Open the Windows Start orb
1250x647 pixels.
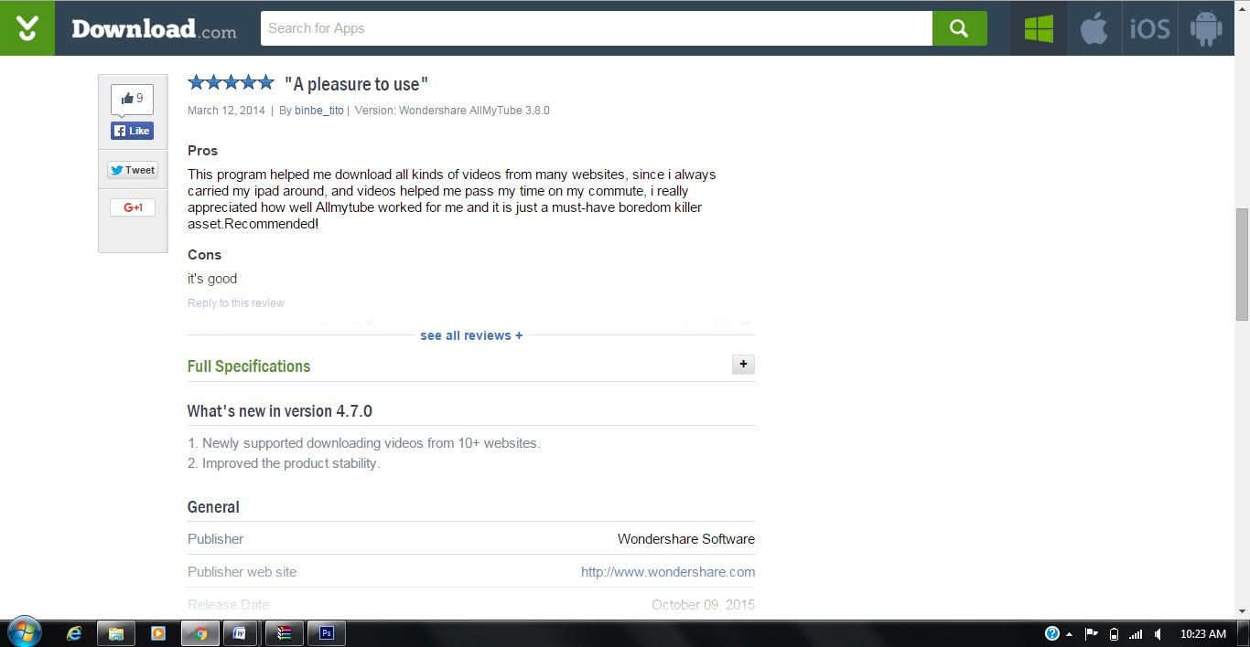23,632
